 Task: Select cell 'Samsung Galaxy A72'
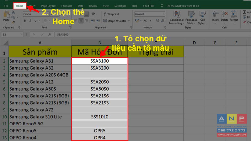(x=40, y=110)
